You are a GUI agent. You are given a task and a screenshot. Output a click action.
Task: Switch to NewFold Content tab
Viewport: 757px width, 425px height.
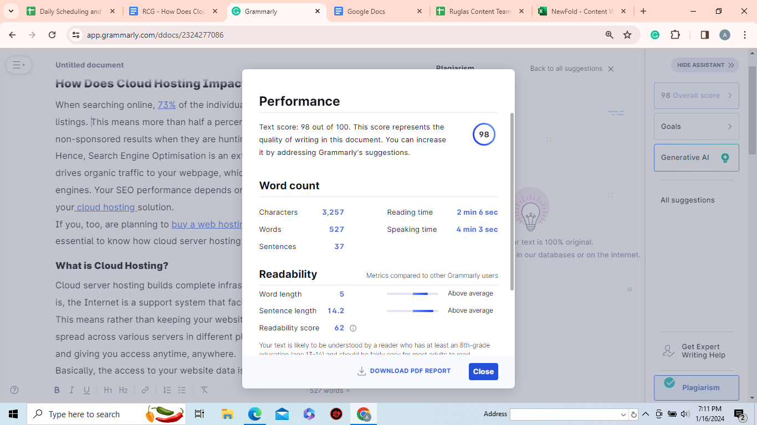582,11
